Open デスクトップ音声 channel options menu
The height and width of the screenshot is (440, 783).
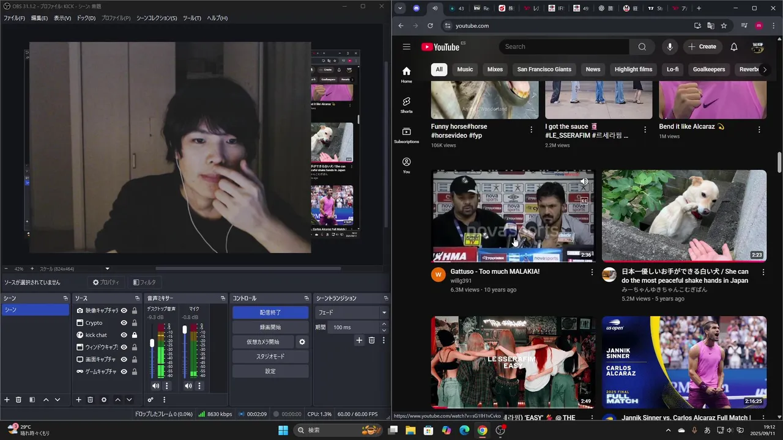click(166, 386)
